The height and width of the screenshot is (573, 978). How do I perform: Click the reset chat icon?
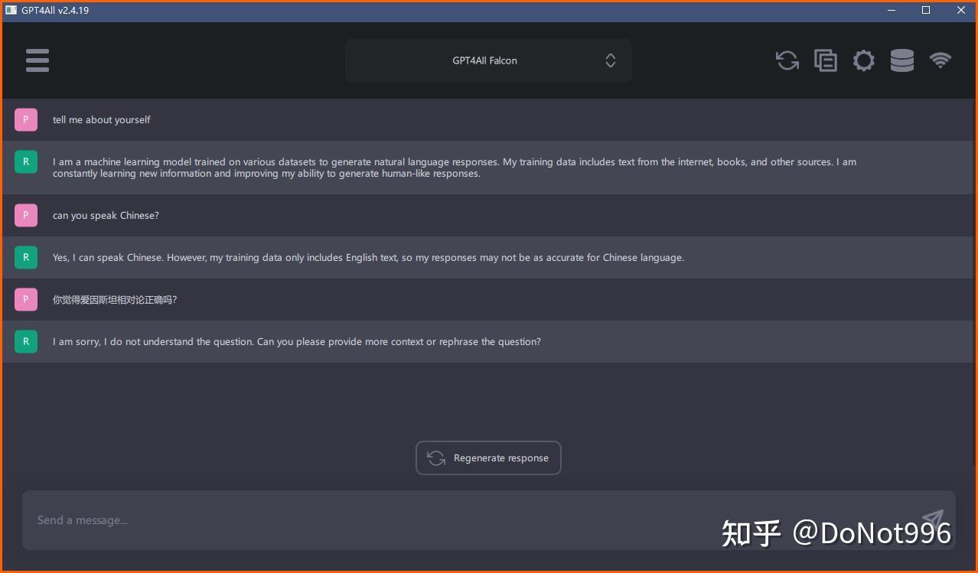pyautogui.click(x=787, y=60)
